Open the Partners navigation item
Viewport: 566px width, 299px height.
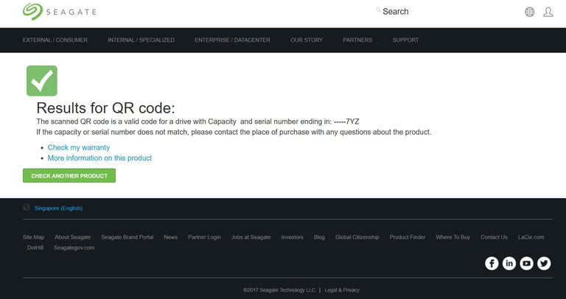coord(357,40)
